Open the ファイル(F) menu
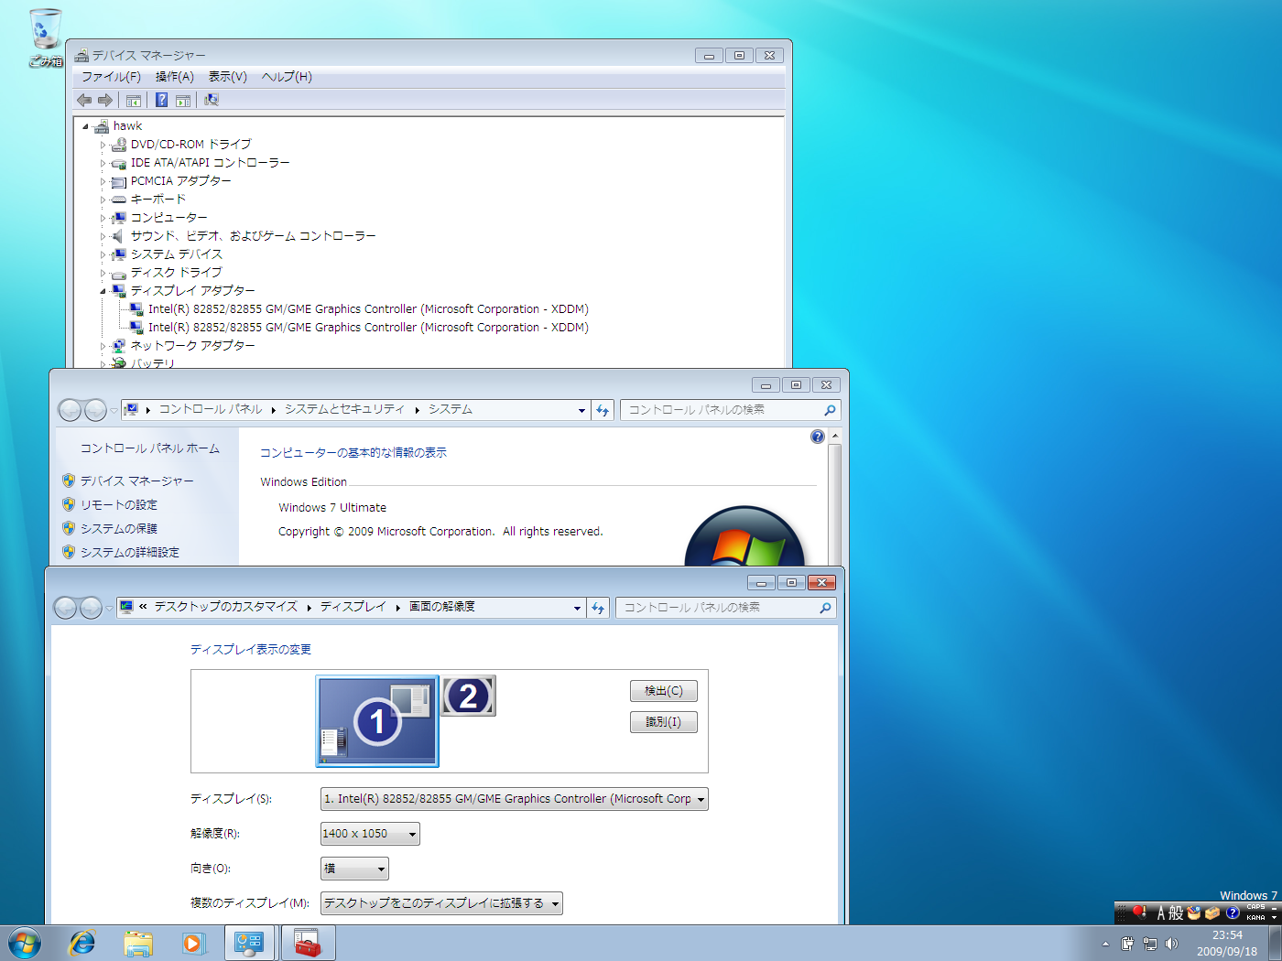1282x961 pixels. point(111,77)
